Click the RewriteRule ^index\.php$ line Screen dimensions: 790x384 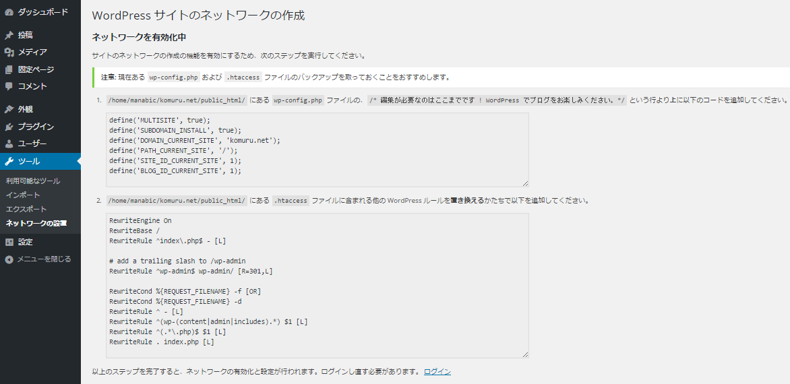tap(167, 241)
